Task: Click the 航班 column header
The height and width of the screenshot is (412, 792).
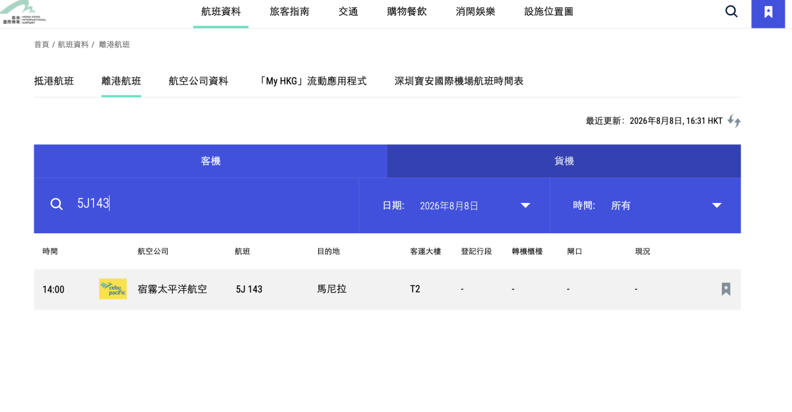Action: (243, 251)
